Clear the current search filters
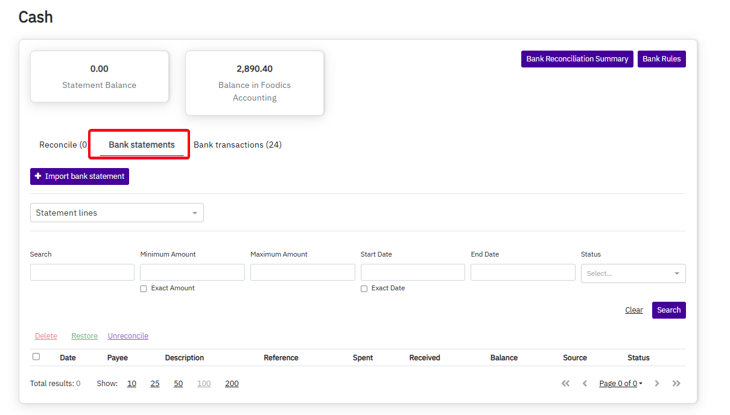The width and height of the screenshot is (730, 415). point(633,310)
